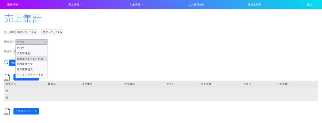Go to 注文番号検索 page
Screen dimensions: 322x123
pos(196,4)
